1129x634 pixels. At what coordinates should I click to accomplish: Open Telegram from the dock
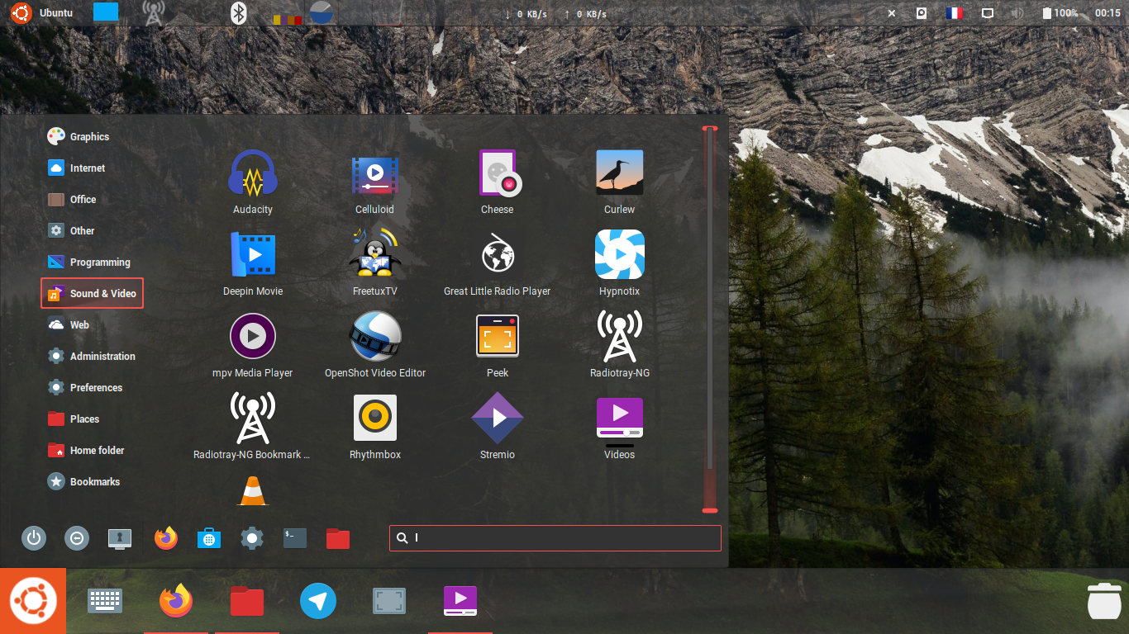(x=318, y=601)
